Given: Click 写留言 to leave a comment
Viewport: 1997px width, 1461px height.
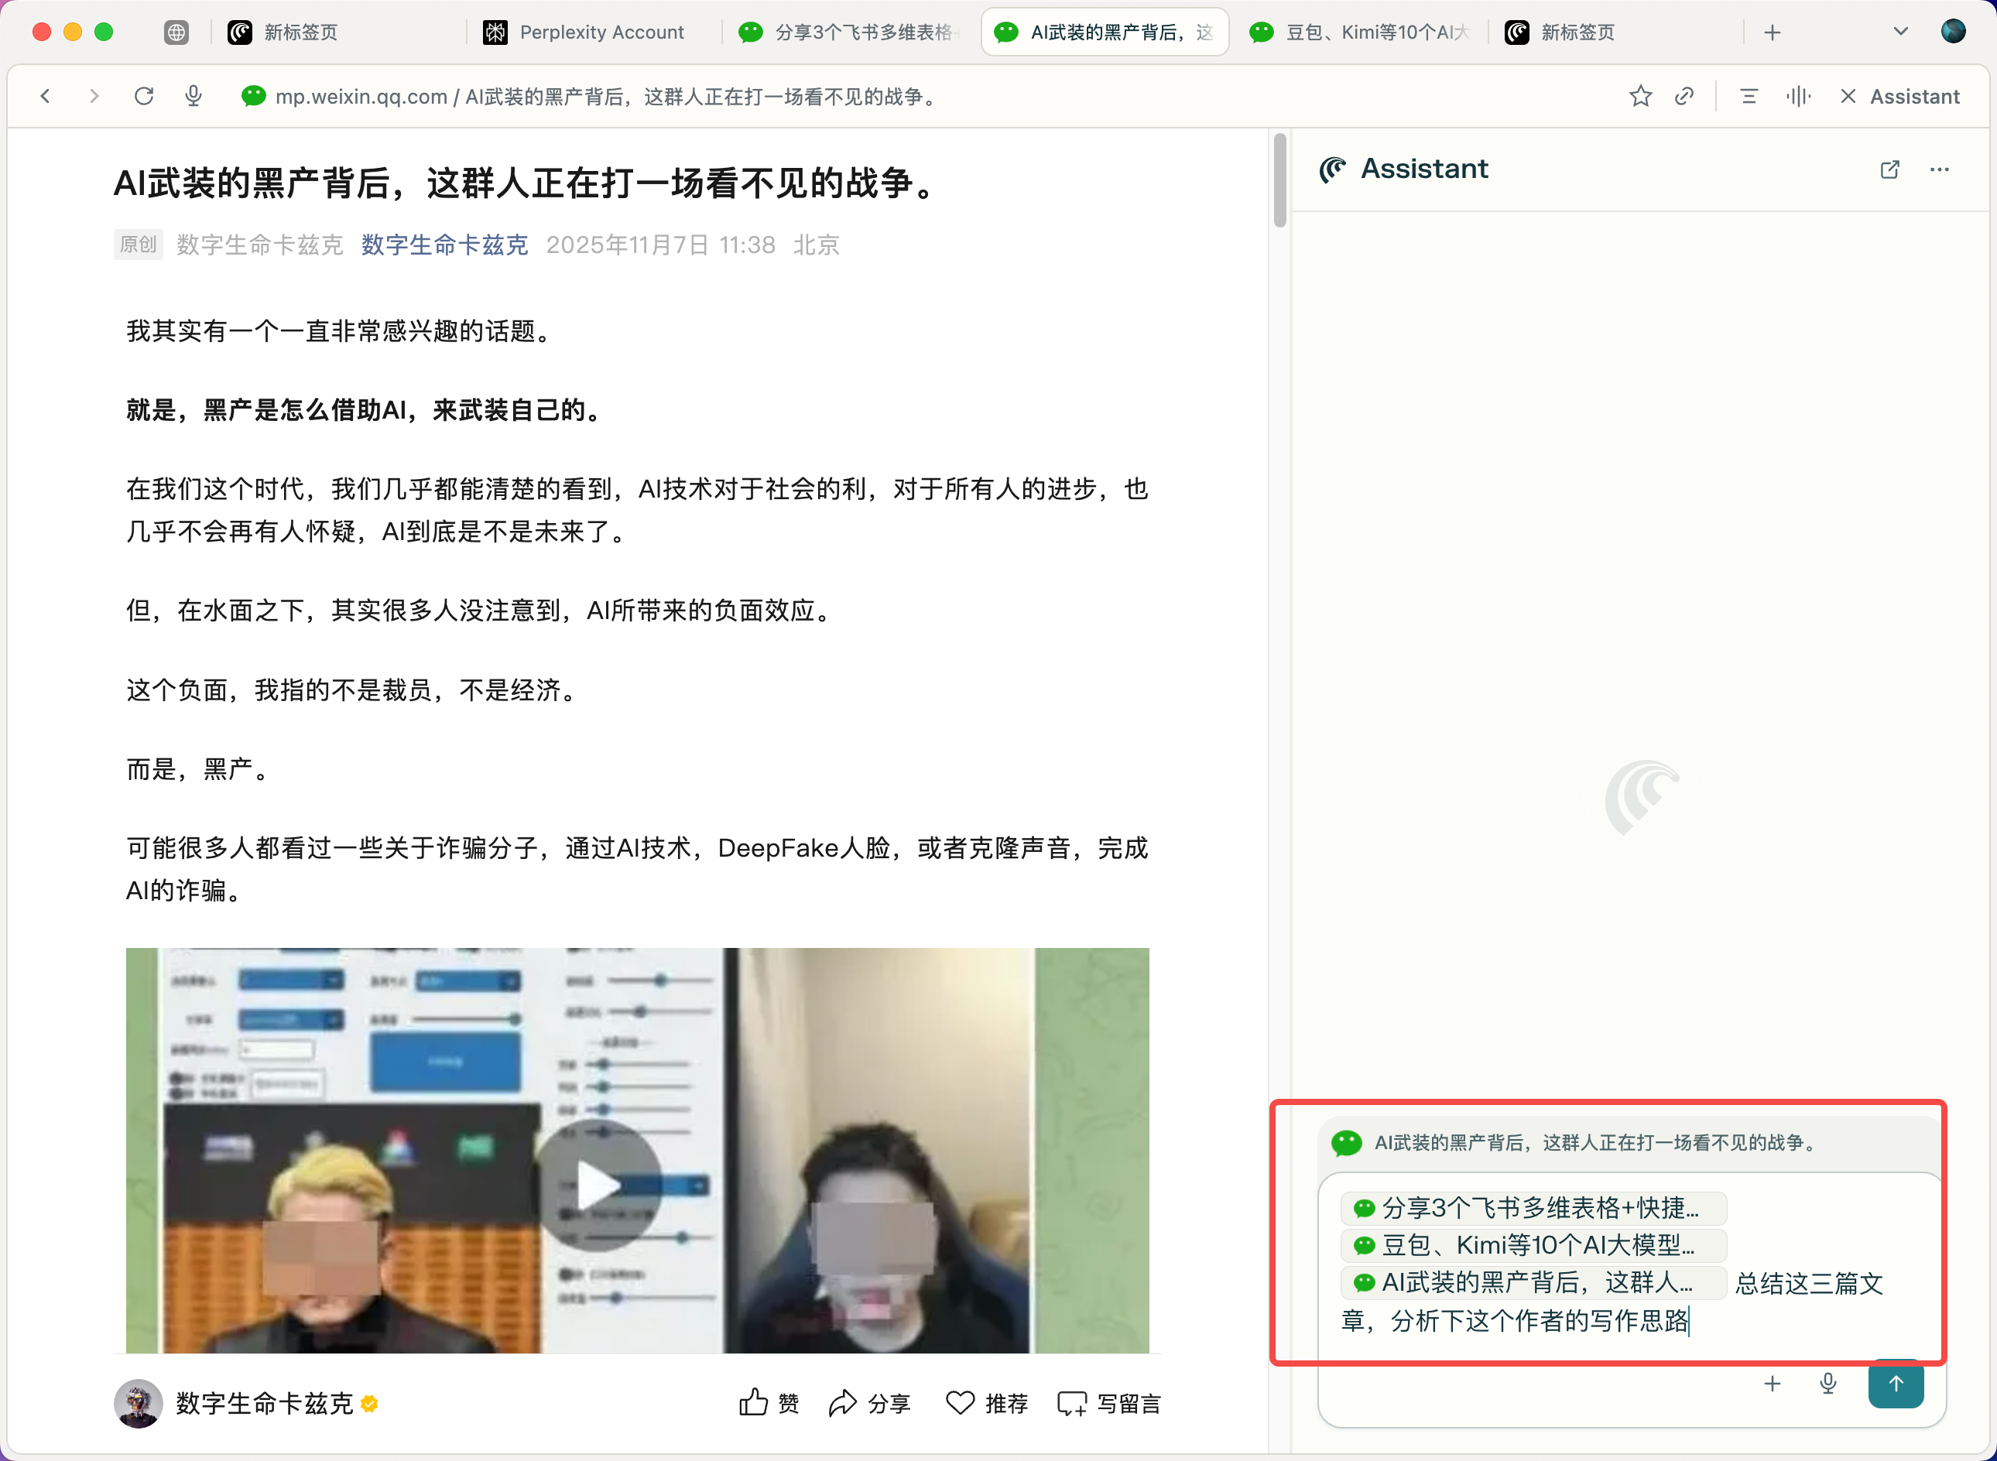Looking at the screenshot, I should coord(1108,1403).
